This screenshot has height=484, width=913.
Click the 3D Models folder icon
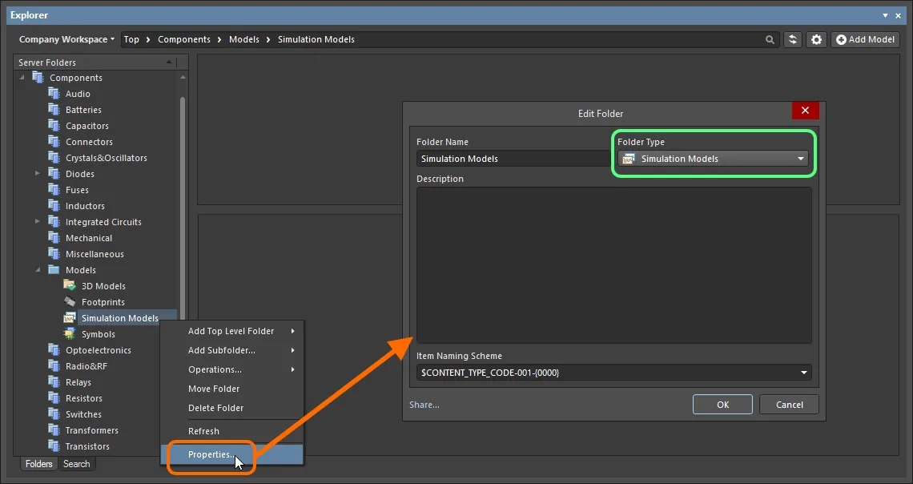70,285
